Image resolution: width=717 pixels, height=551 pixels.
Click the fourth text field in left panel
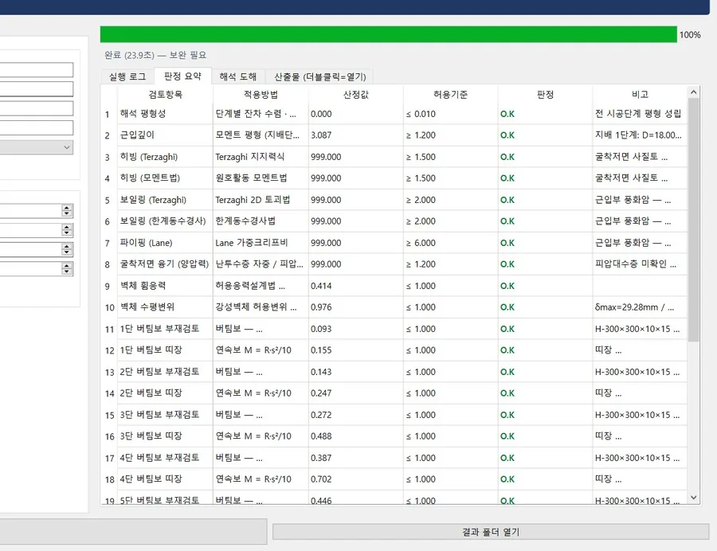[x=36, y=127]
